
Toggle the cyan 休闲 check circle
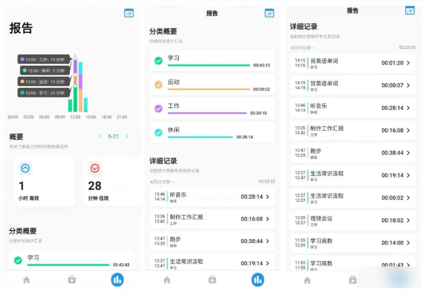[159, 132]
